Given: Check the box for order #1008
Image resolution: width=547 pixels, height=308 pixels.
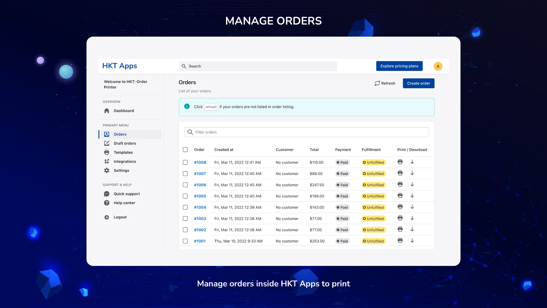Looking at the screenshot, I should (185, 163).
